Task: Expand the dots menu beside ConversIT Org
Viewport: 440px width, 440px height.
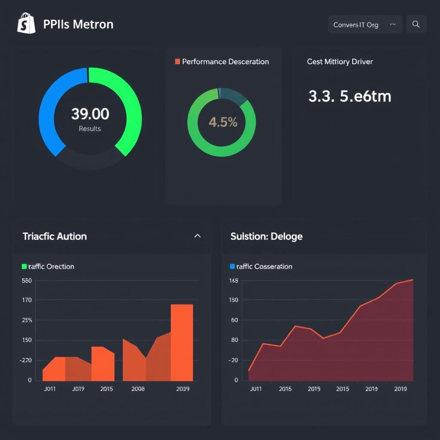Action: tap(393, 24)
